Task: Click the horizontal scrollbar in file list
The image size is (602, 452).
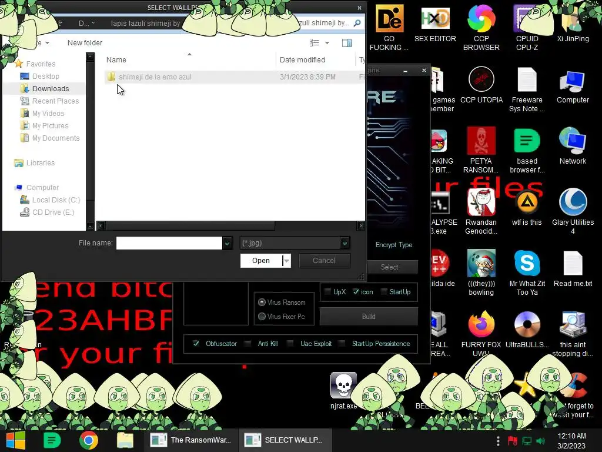Action: tap(190, 225)
